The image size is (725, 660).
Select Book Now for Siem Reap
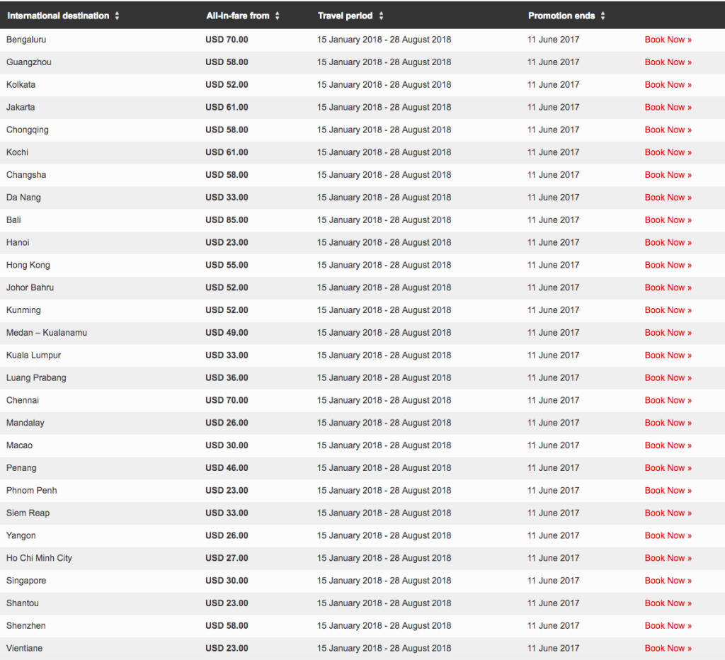[x=668, y=513]
